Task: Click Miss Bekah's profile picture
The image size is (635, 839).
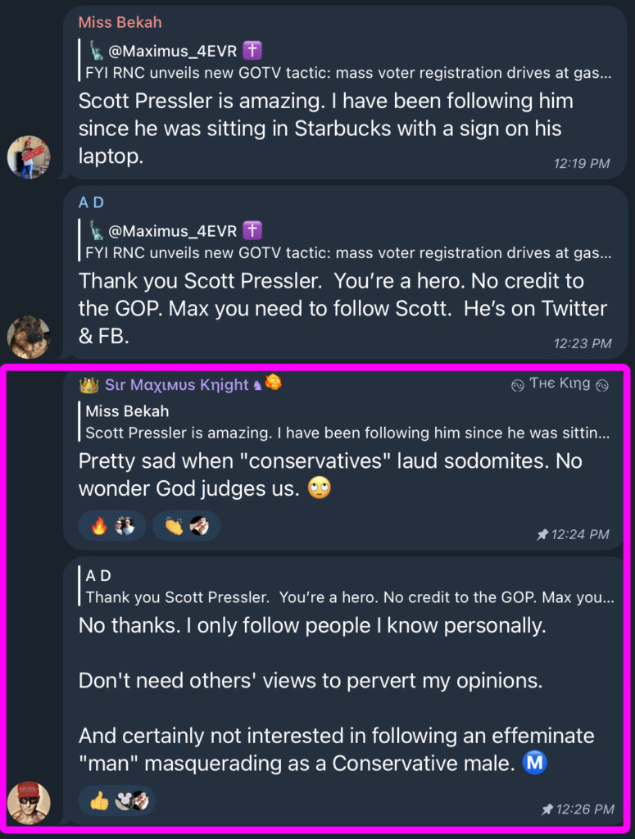Action: [x=29, y=156]
